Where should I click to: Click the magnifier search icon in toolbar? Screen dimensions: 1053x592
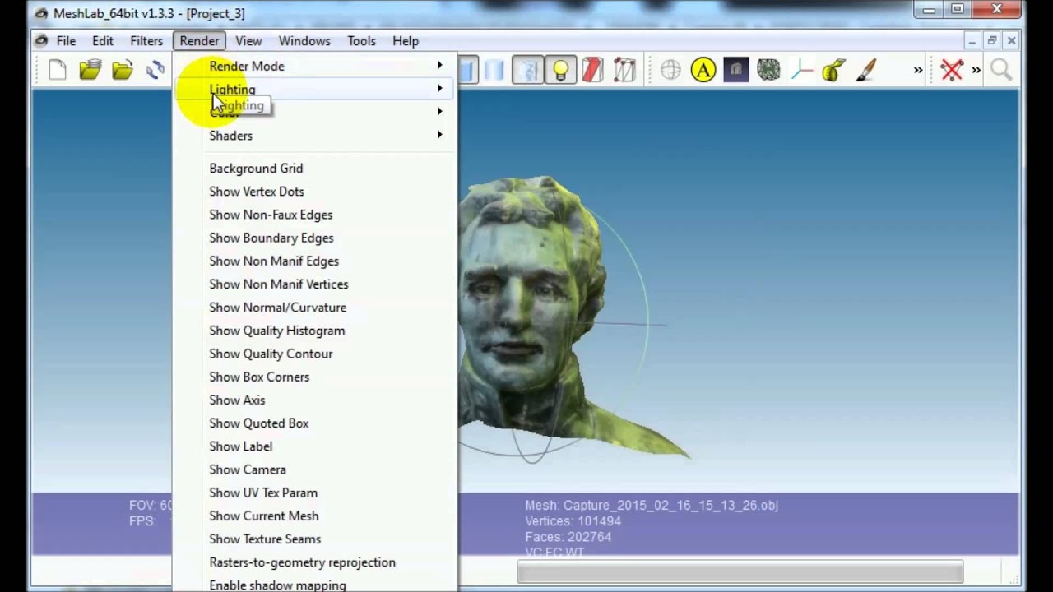pos(1001,71)
